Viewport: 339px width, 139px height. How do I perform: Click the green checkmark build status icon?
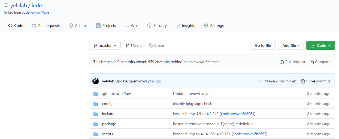click(261, 81)
